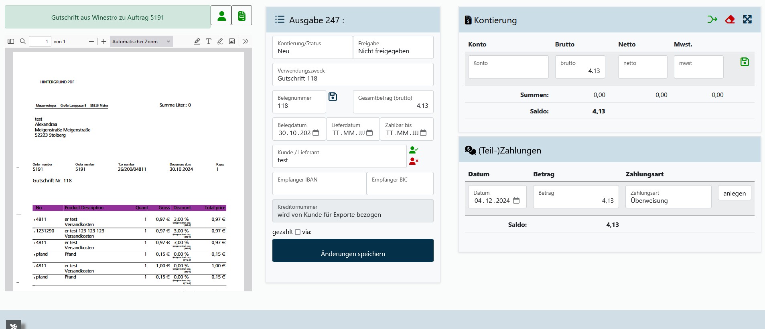Click the green person icon button
The image size is (765, 329).
221,16
